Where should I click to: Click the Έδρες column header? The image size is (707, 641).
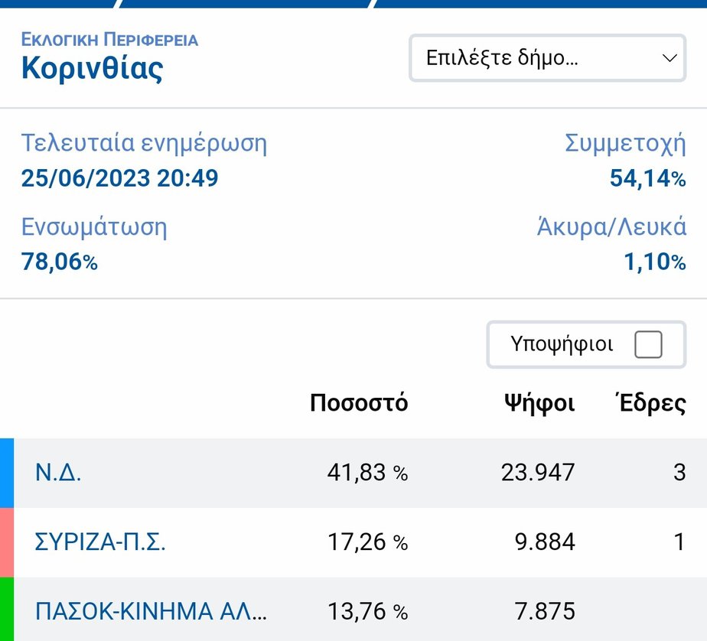(x=651, y=403)
